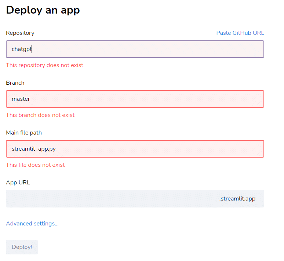Click the Deploy an app heading

(43, 10)
